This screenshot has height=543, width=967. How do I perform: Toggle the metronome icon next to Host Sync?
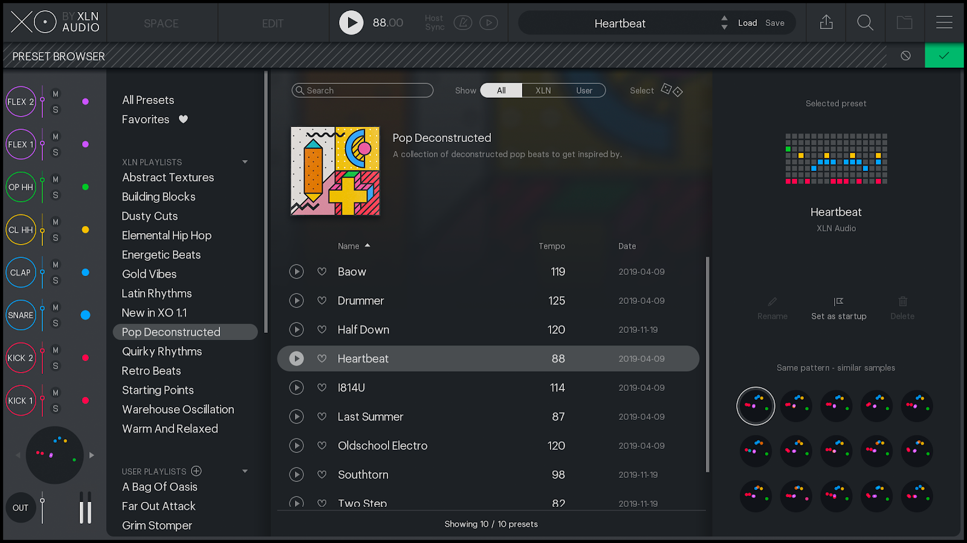point(463,23)
